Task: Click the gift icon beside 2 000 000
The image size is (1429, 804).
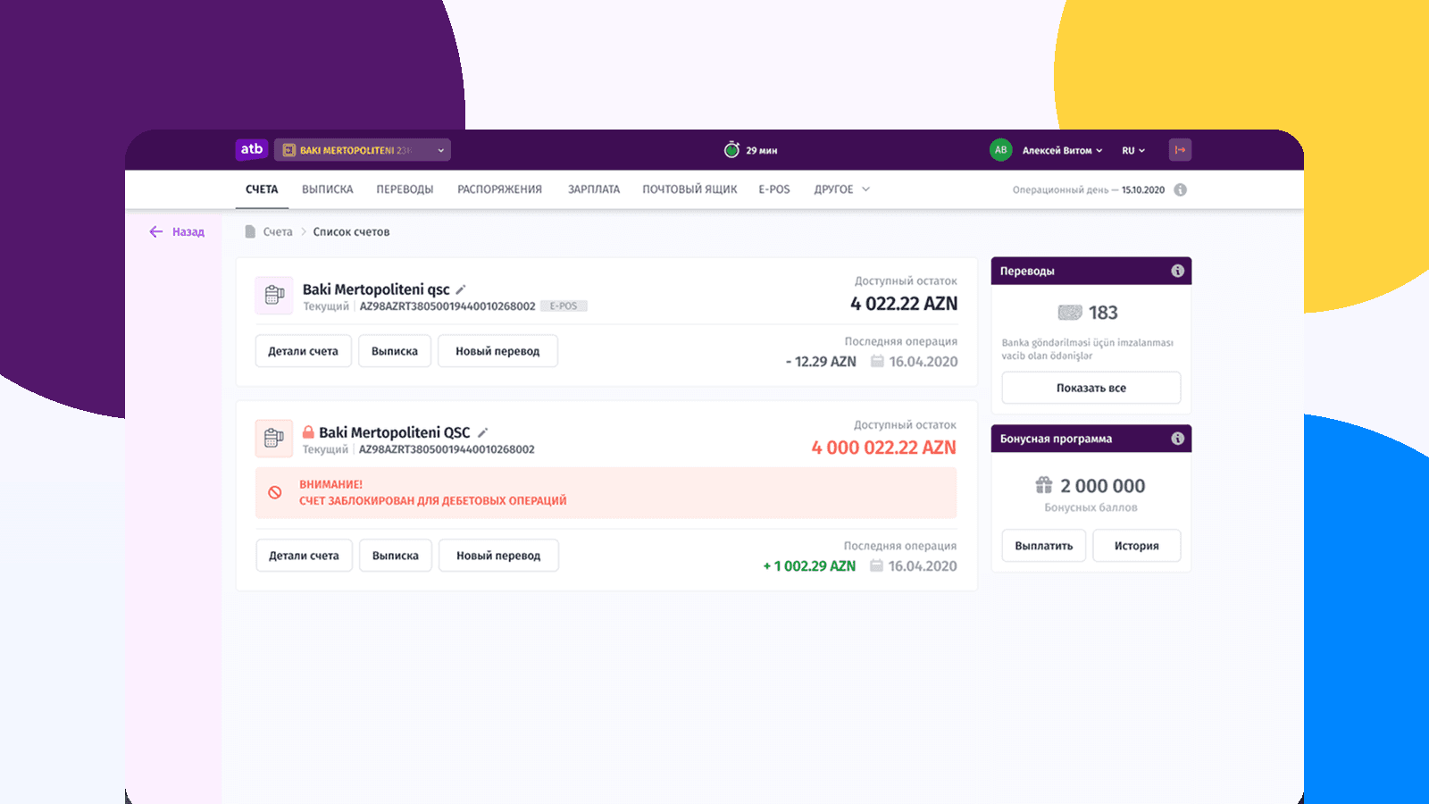Action: coord(1044,485)
